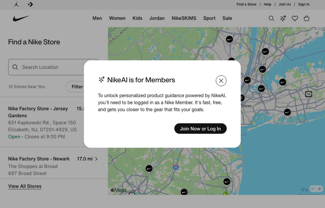Viewport: 325px width, 208px height.
Task: Open the Sale menu item
Action: pyautogui.click(x=227, y=18)
